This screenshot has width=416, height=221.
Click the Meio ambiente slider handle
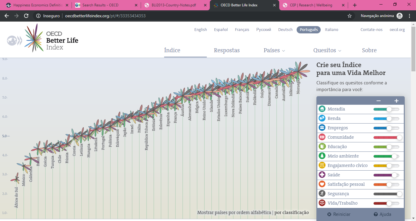tap(394, 156)
